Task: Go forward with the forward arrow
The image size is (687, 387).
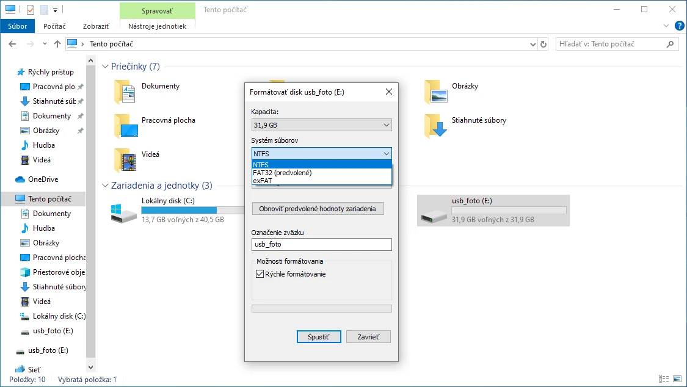Action: (31, 44)
